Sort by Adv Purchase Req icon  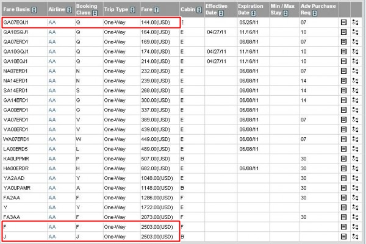pos(315,13)
